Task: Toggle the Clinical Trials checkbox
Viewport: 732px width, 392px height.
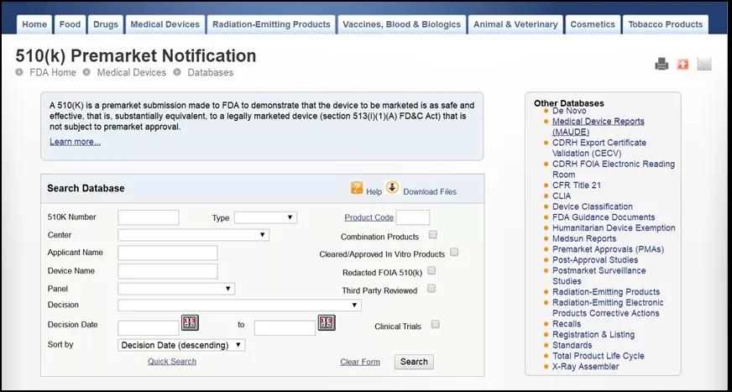Action: click(435, 324)
